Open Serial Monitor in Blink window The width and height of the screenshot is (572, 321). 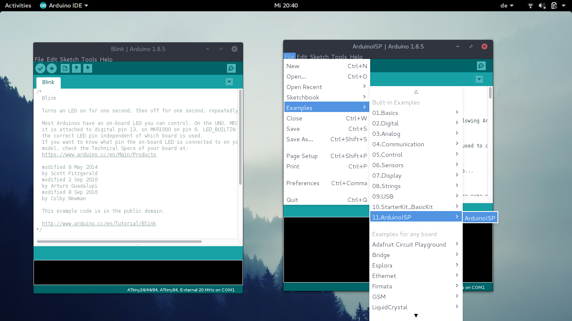[231, 69]
